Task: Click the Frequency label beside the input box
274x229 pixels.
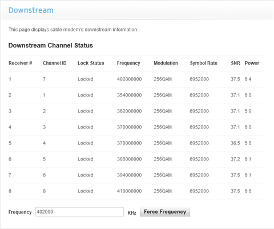Action: coord(20,212)
